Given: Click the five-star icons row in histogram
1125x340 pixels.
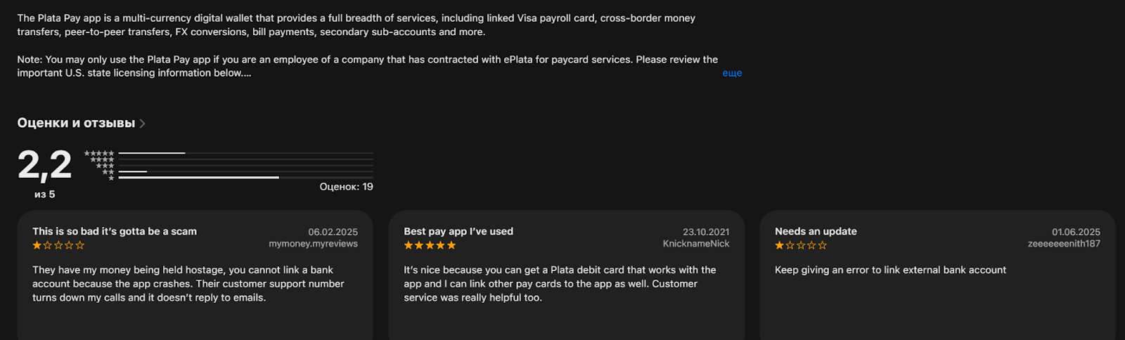Looking at the screenshot, I should coord(99,153).
